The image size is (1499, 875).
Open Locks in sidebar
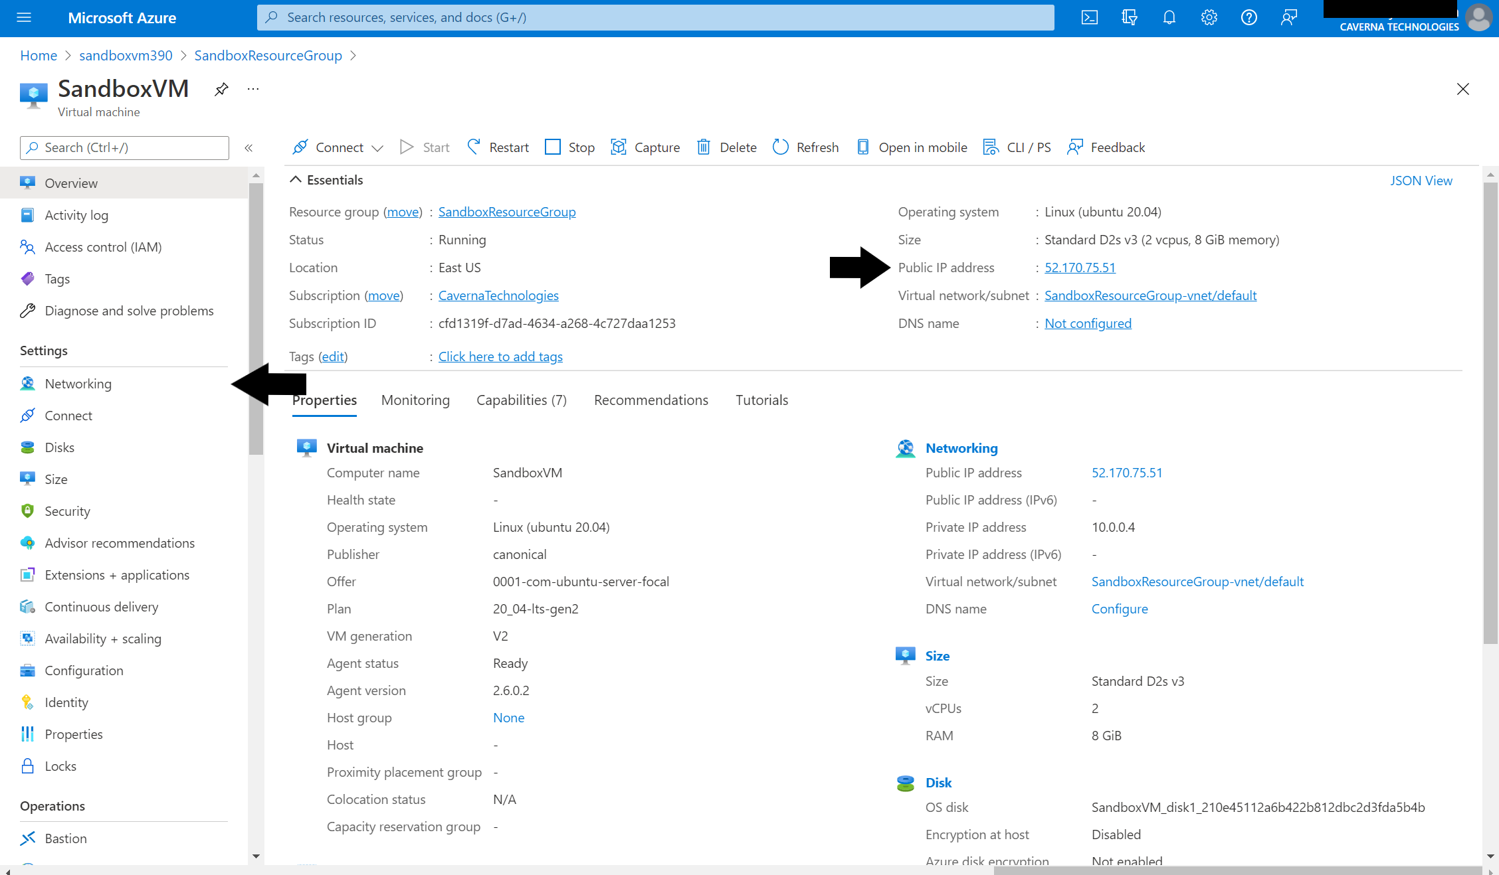(60, 766)
